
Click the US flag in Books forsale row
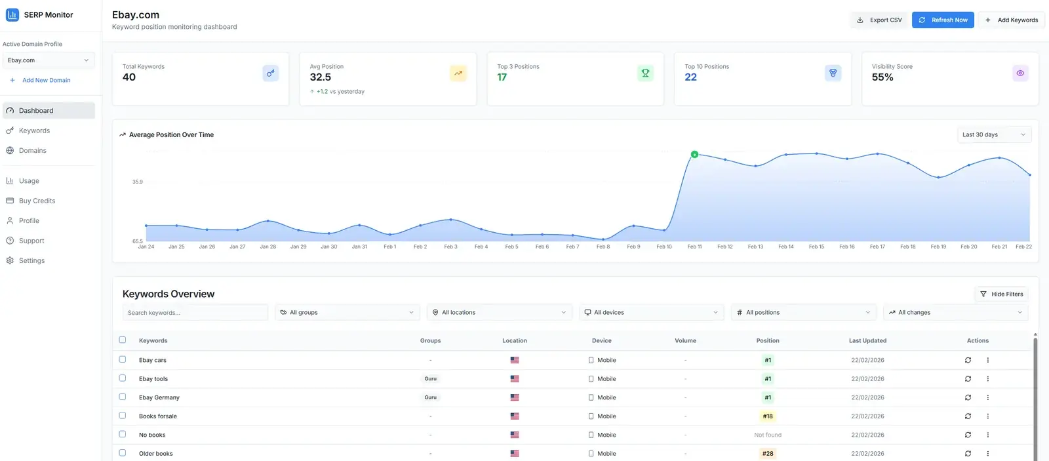pyautogui.click(x=515, y=416)
